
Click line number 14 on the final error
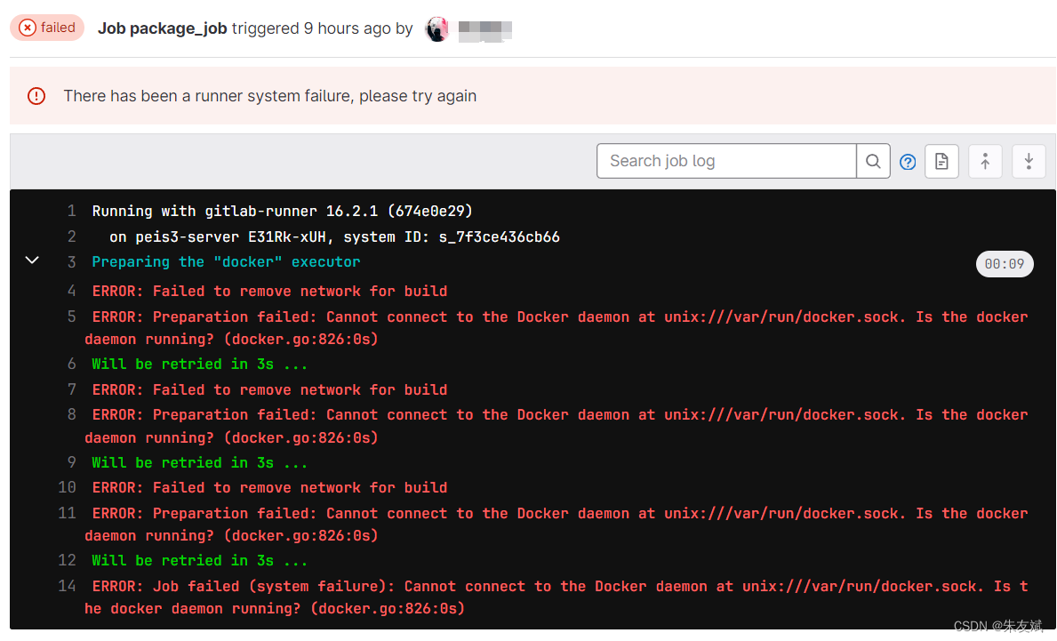click(67, 586)
